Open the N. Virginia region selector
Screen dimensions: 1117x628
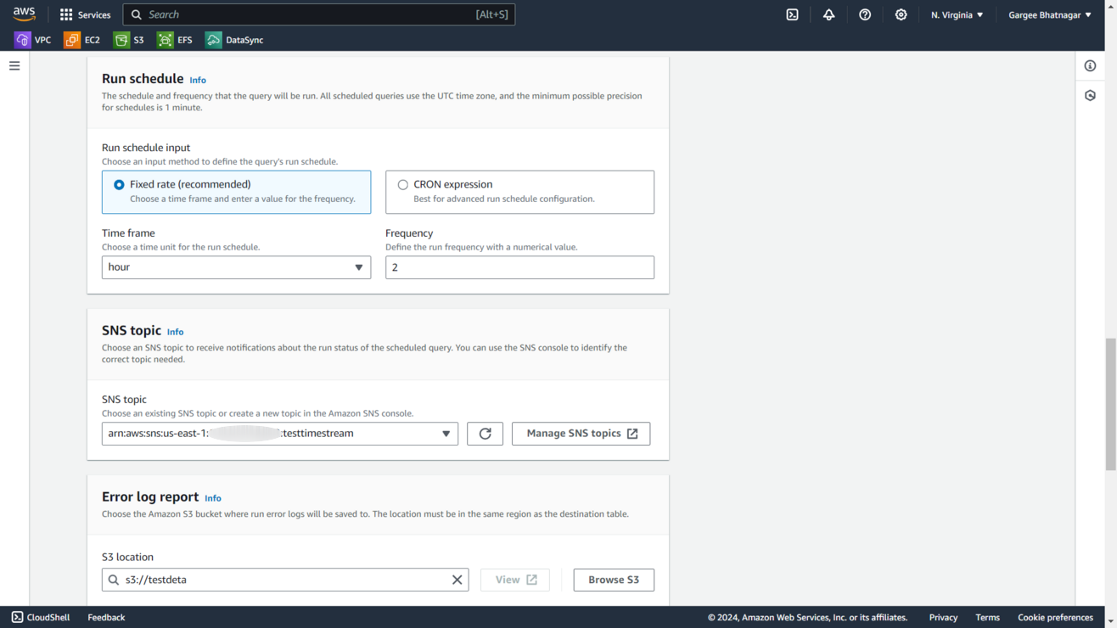[957, 14]
